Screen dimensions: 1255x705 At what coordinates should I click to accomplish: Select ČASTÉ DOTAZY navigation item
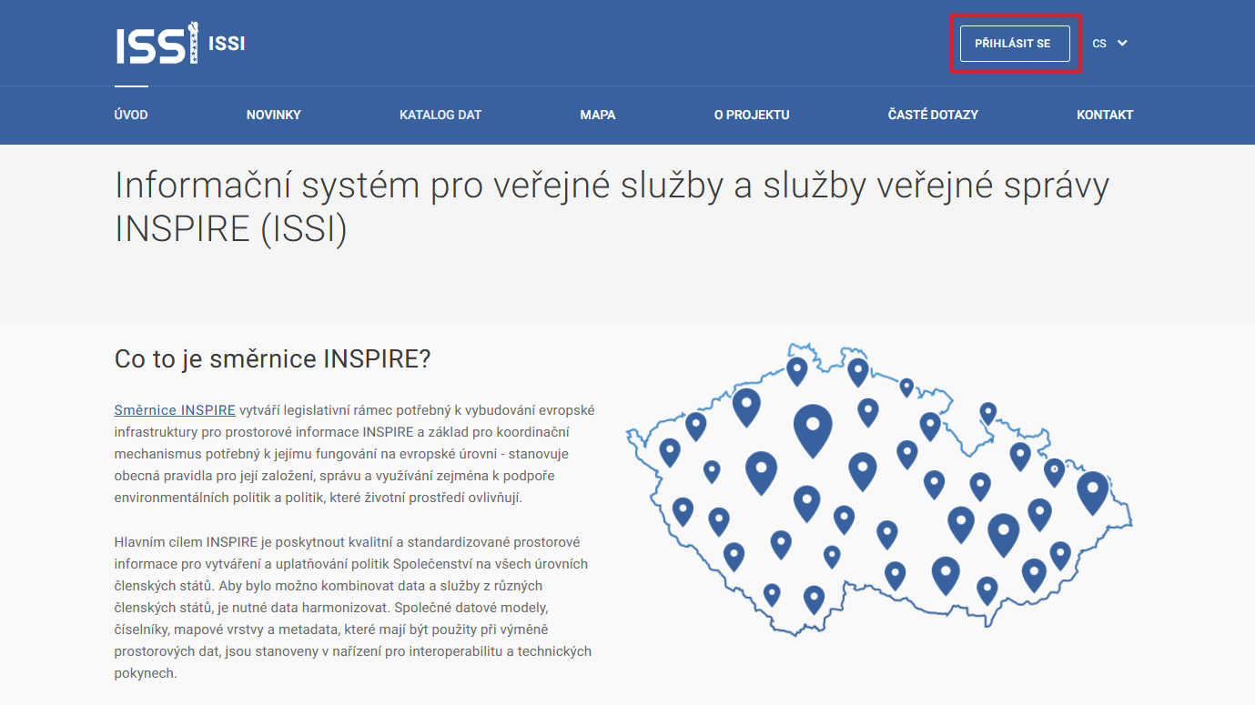(933, 115)
